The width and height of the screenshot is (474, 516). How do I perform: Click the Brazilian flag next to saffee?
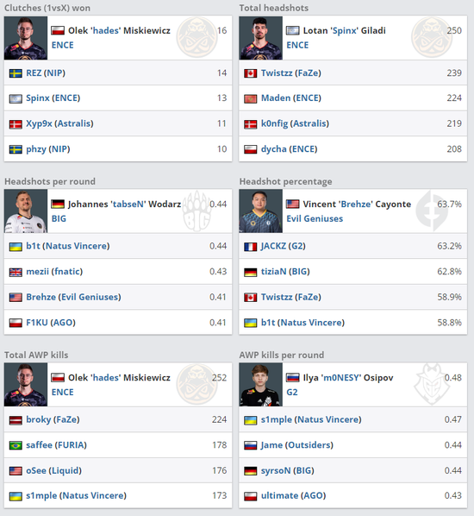[16, 445]
